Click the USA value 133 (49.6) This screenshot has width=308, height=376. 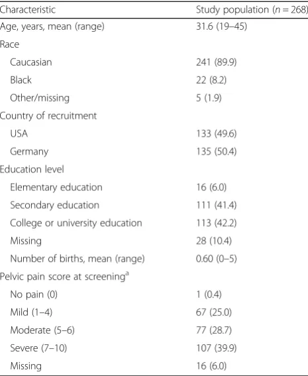pyautogui.click(x=217, y=133)
